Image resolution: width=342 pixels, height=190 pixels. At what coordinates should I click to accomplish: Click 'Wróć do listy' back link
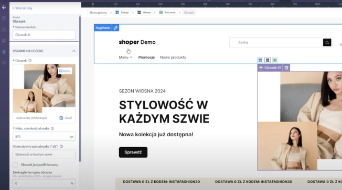pyautogui.click(x=23, y=8)
